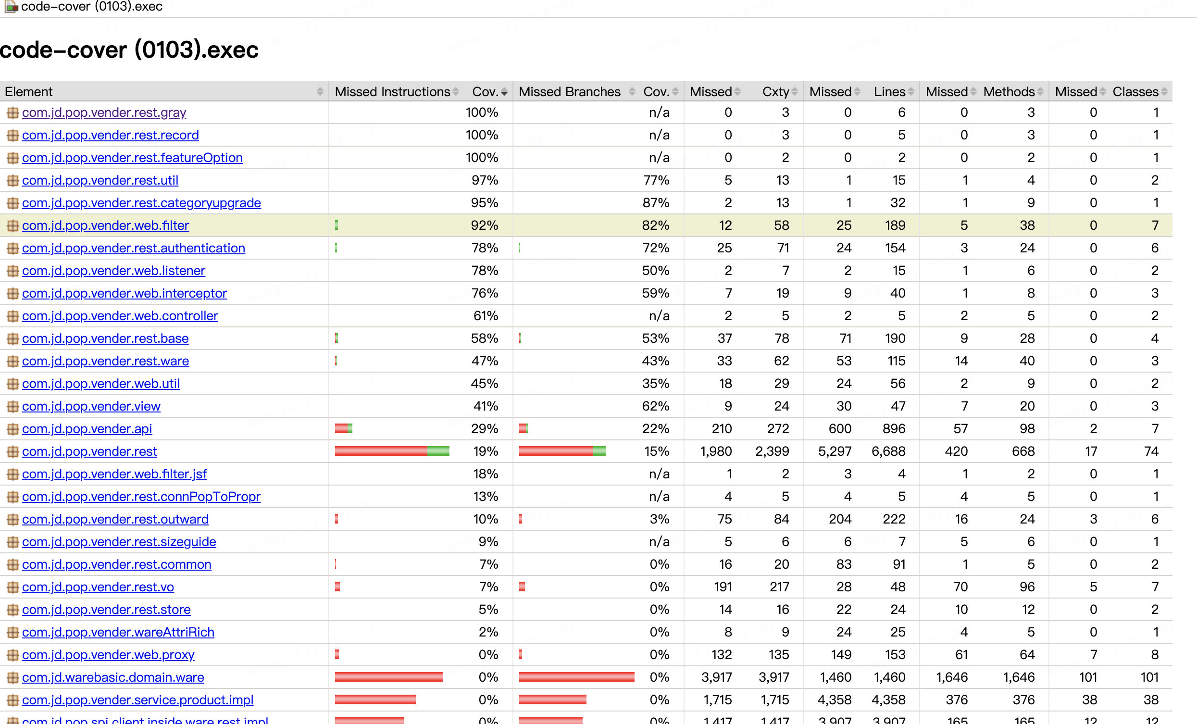Open com.jd.pop.vender.rest.authentication package report
1197x724 pixels.
134,248
